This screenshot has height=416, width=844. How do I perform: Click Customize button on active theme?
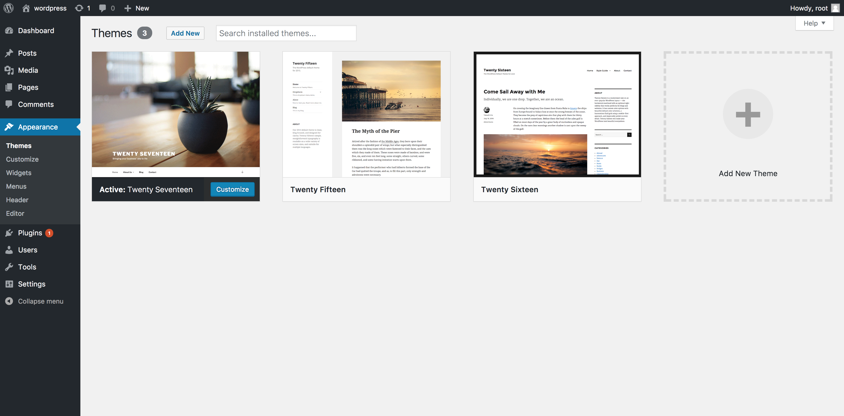[233, 189]
